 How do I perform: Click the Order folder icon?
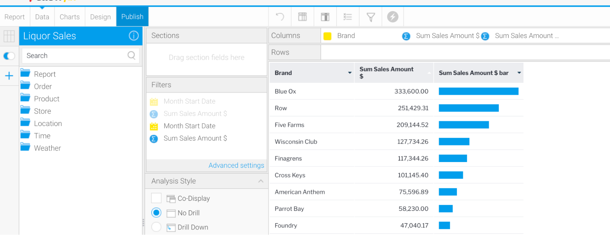coord(25,85)
